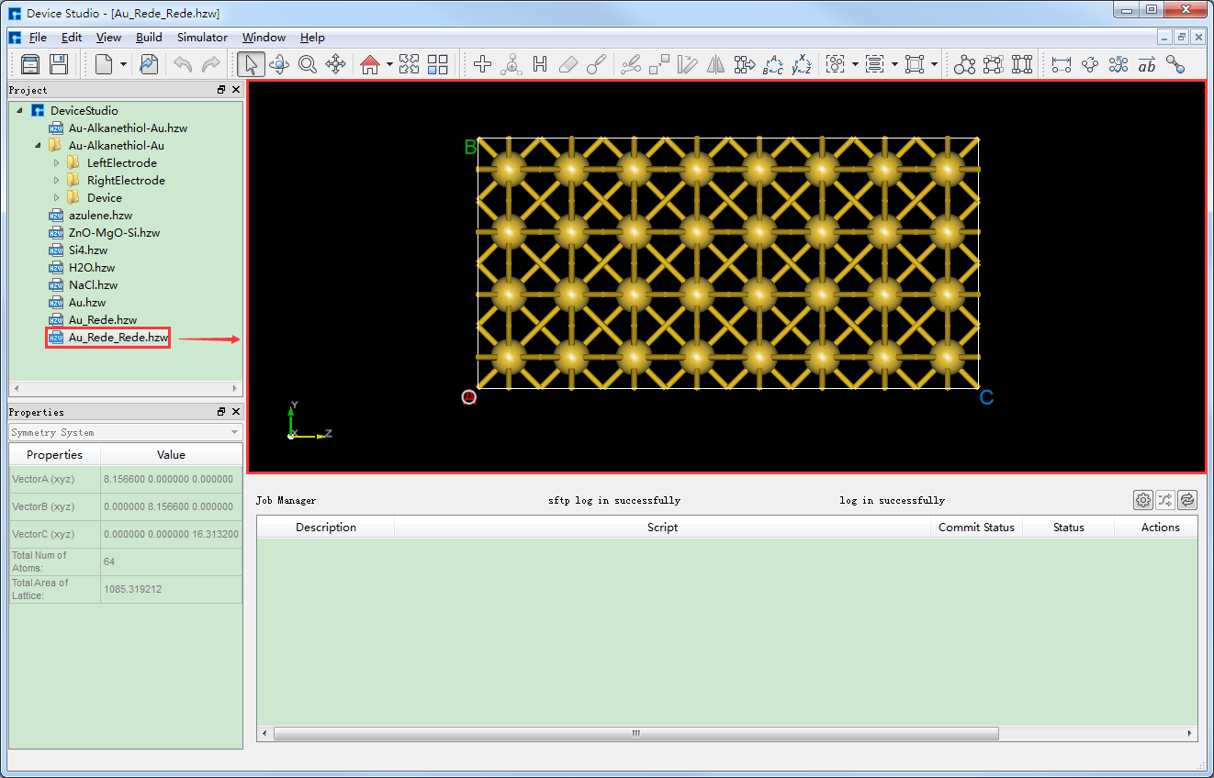Select the Au_Rede_Rede.hzw project item
The image size is (1214, 778).
[107, 338]
